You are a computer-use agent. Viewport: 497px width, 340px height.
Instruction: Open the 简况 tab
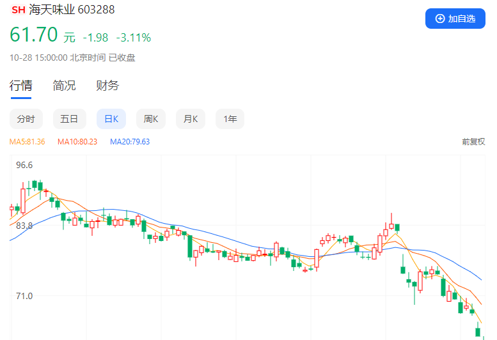(64, 86)
